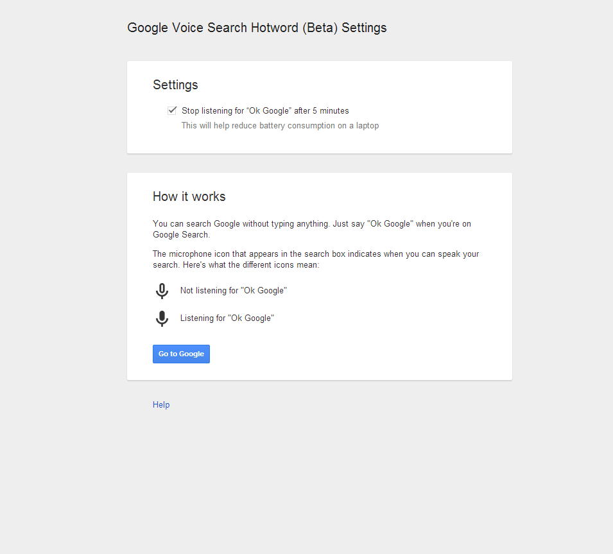Toggle 'Stop listening for Ok Google after 5 minutes'
This screenshot has height=554, width=613.
click(171, 110)
